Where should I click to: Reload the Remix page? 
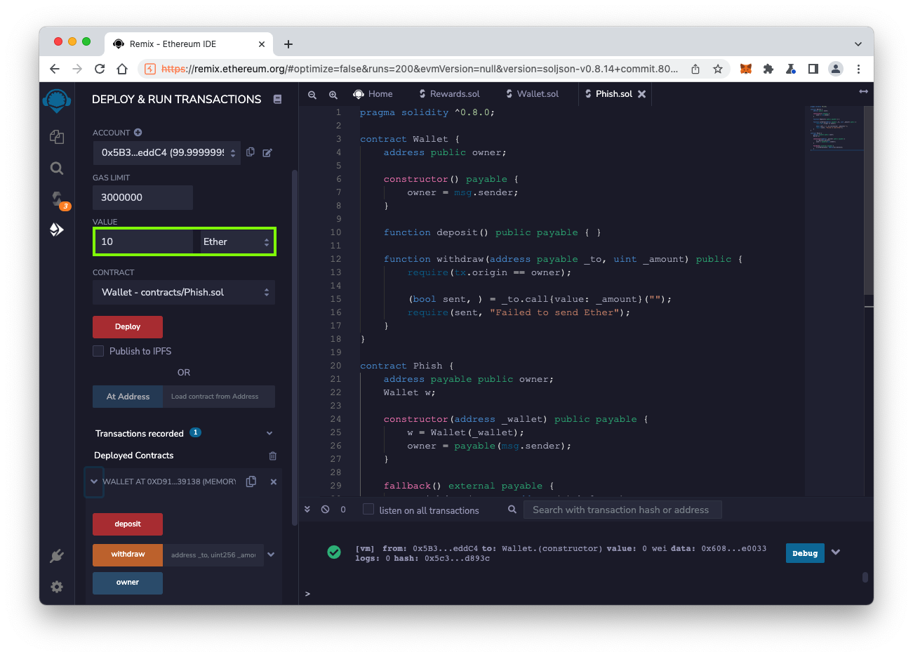100,69
